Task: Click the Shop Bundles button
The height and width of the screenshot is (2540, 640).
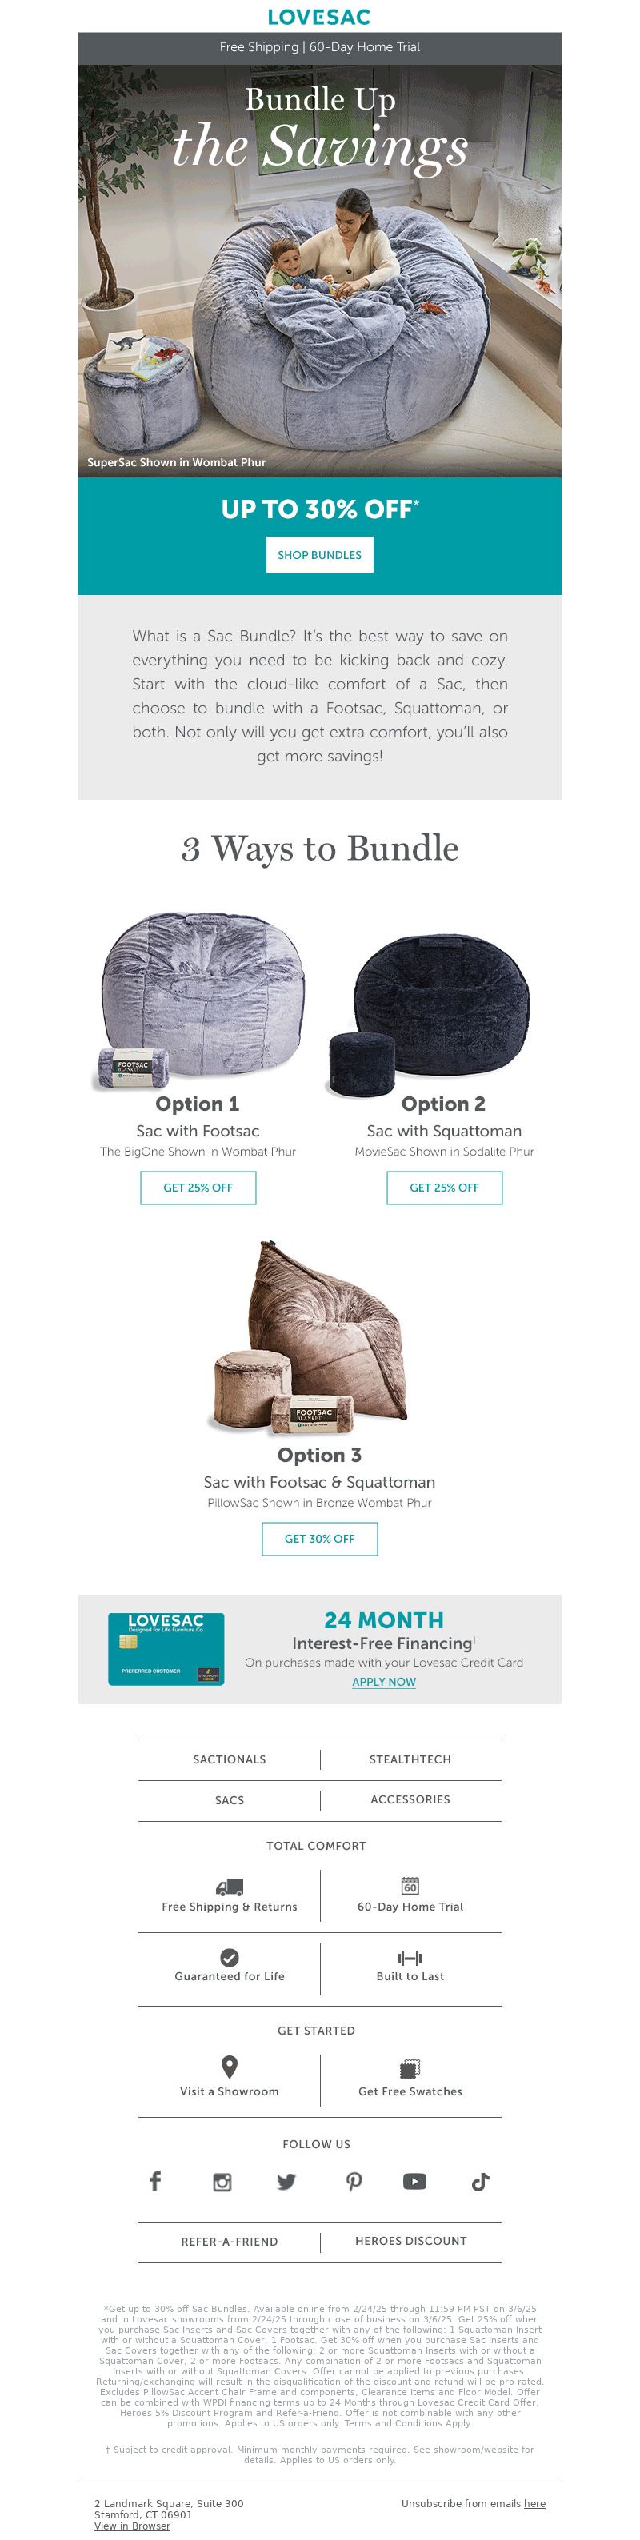Action: pyautogui.click(x=319, y=555)
